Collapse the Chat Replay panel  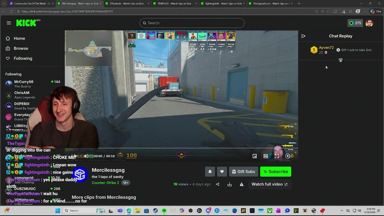tap(303, 36)
